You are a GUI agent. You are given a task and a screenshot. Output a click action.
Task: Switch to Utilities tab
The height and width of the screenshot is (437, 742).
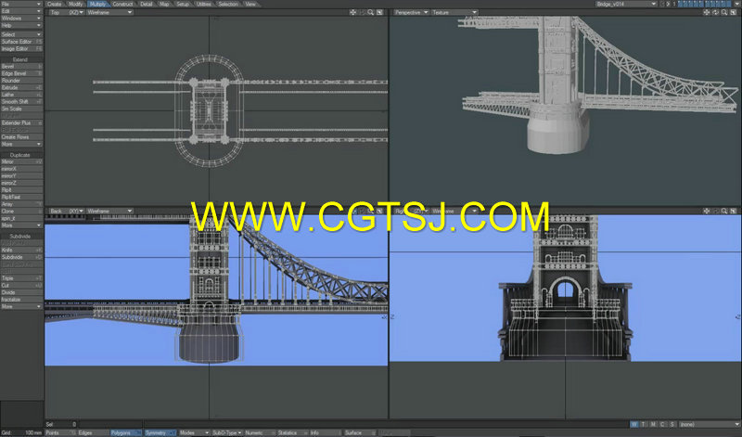click(x=204, y=4)
